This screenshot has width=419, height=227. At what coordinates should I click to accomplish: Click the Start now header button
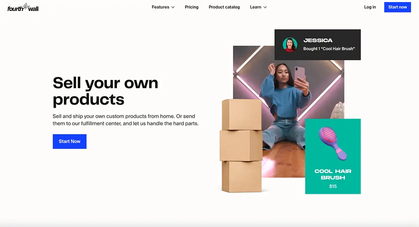(x=397, y=7)
